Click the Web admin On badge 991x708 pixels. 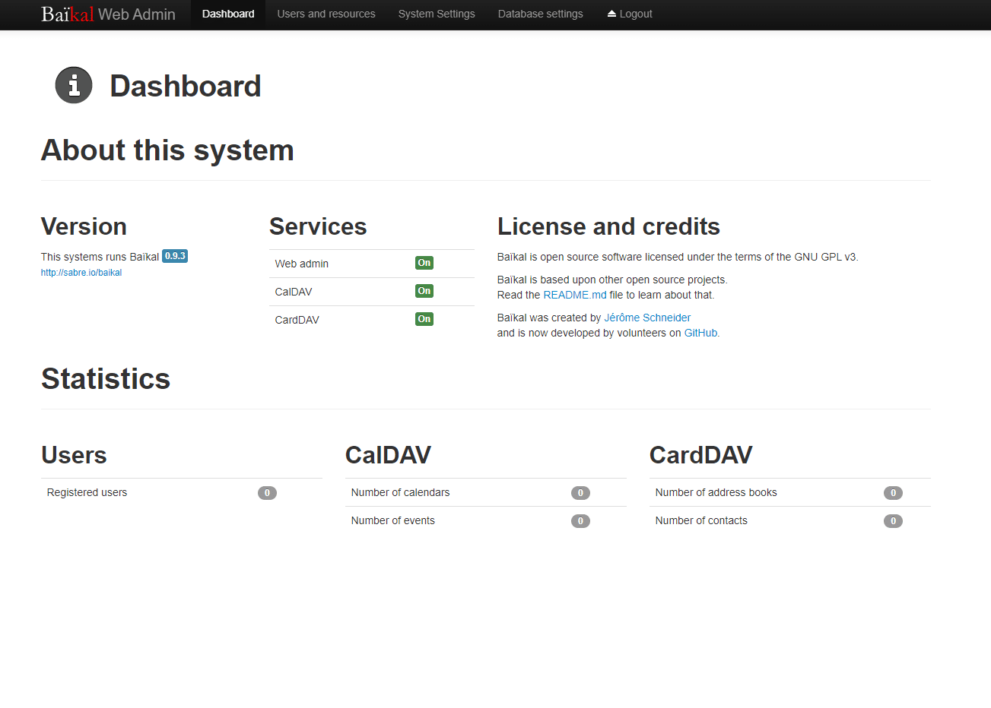click(x=424, y=263)
